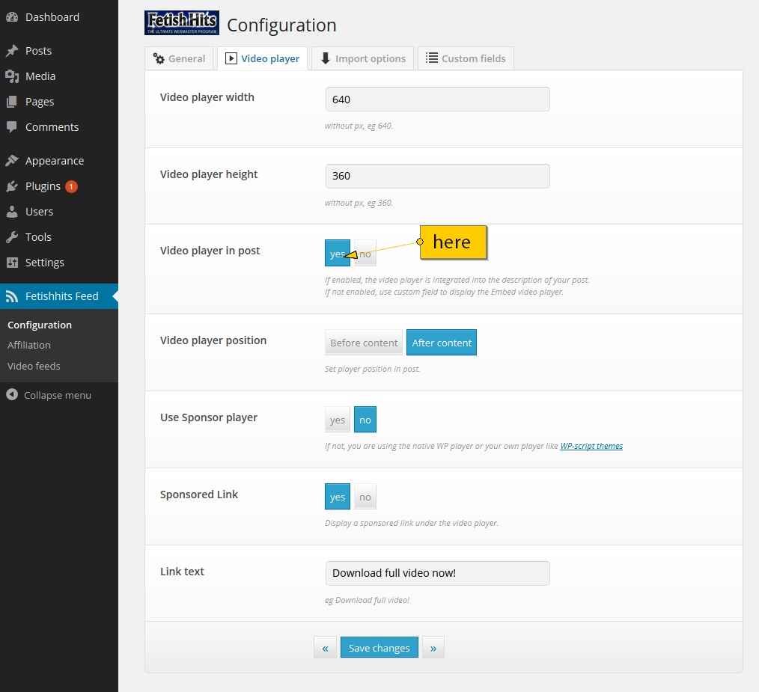Open the Dashboard menu
The width and height of the screenshot is (759, 692).
(59, 17)
